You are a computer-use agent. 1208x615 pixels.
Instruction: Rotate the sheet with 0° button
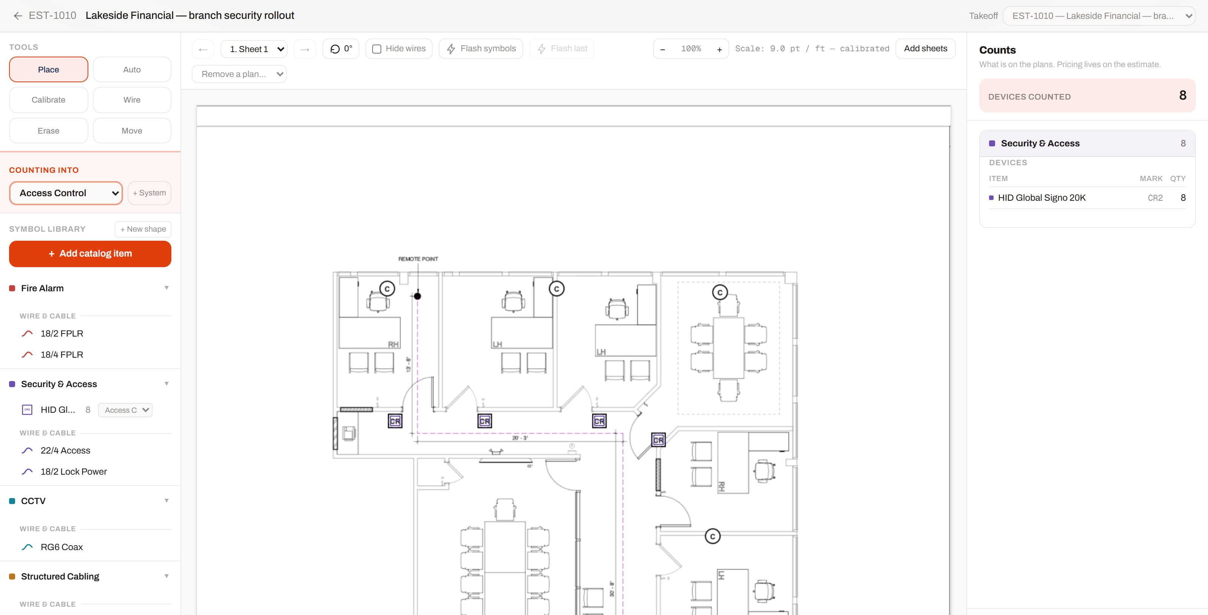point(341,49)
